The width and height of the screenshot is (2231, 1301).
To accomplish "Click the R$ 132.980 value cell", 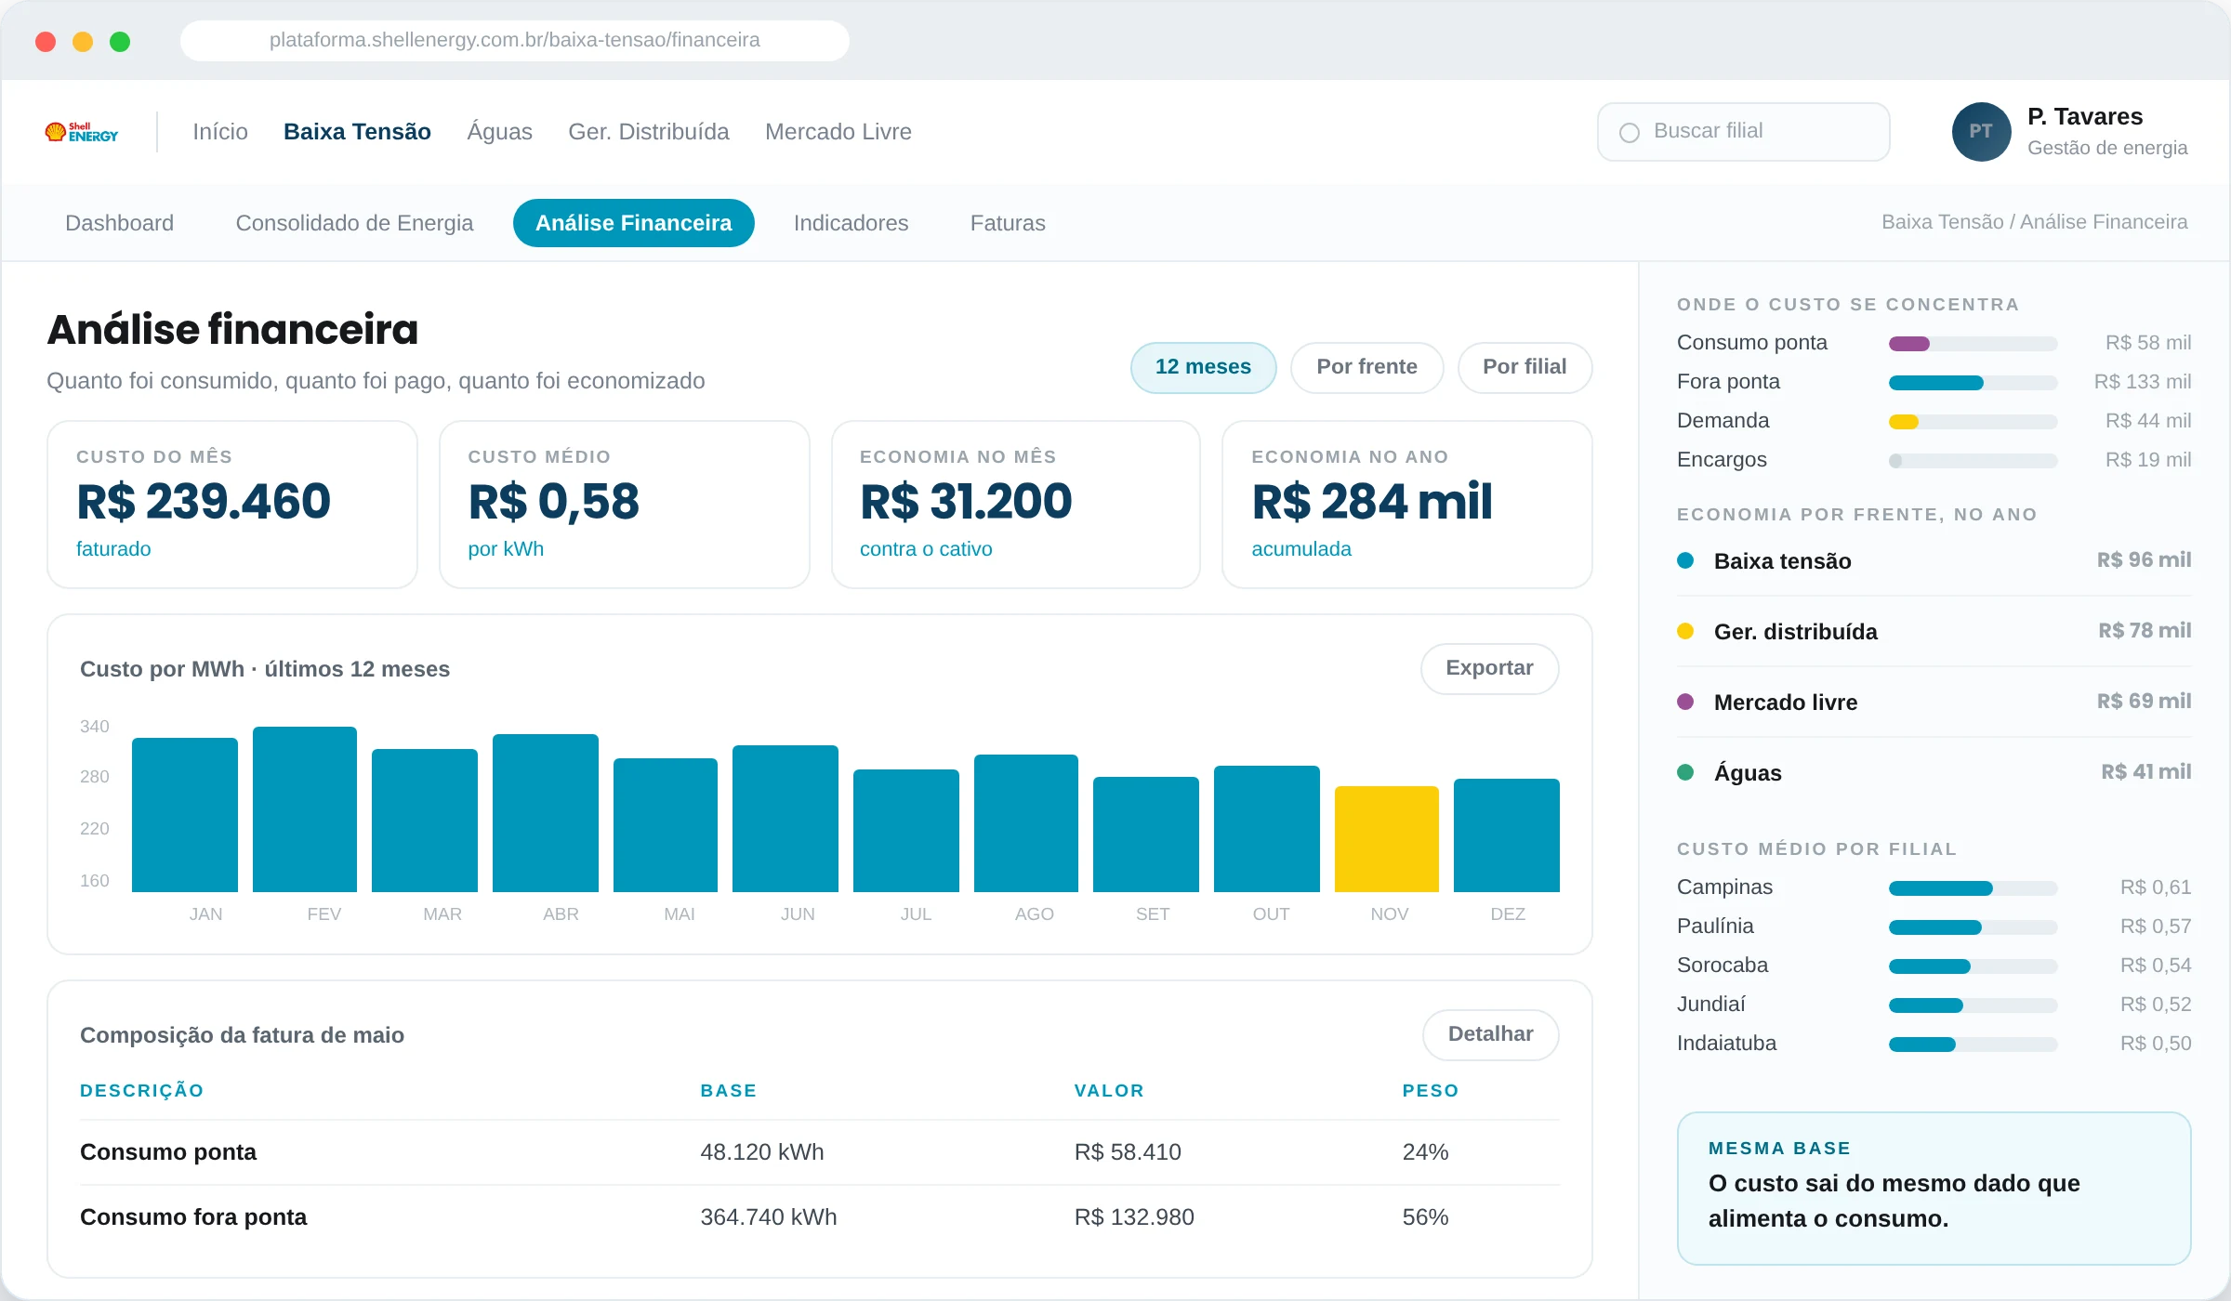I will coord(1134,1217).
